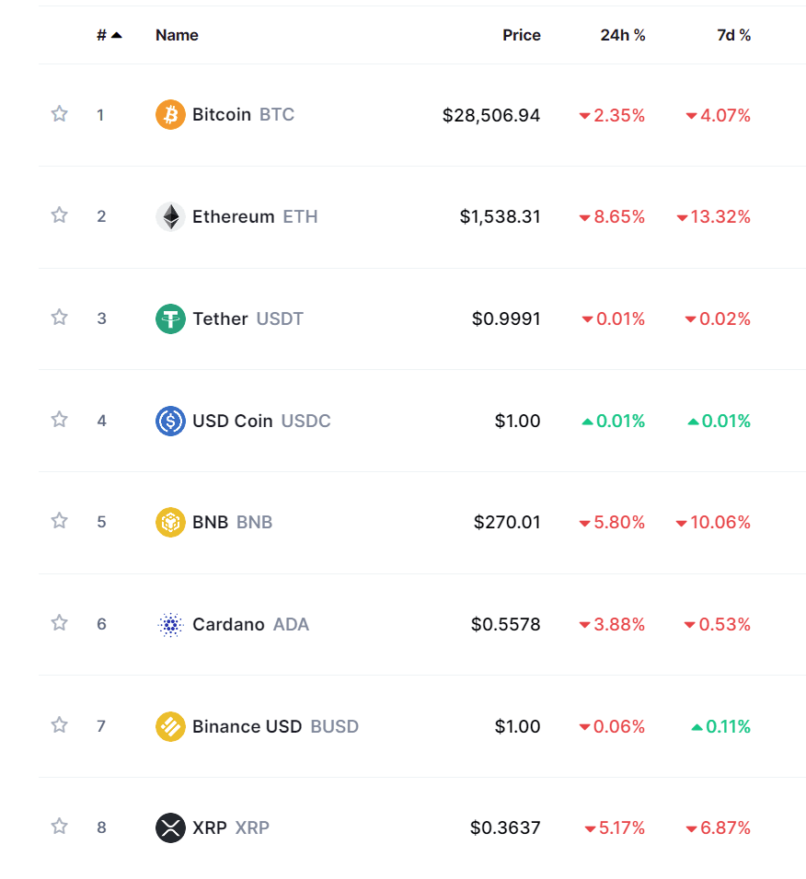The height and width of the screenshot is (879, 806).
Task: Click the black XRP logo icon
Action: pyautogui.click(x=170, y=827)
